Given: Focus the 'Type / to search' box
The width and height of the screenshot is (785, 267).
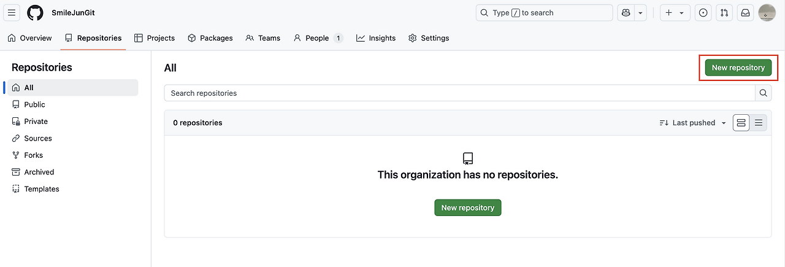Looking at the screenshot, I should (x=544, y=13).
